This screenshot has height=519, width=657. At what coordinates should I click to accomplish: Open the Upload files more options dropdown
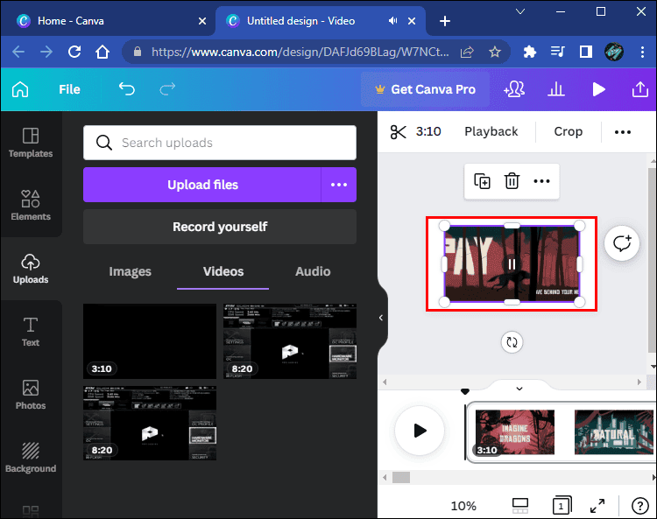339,185
